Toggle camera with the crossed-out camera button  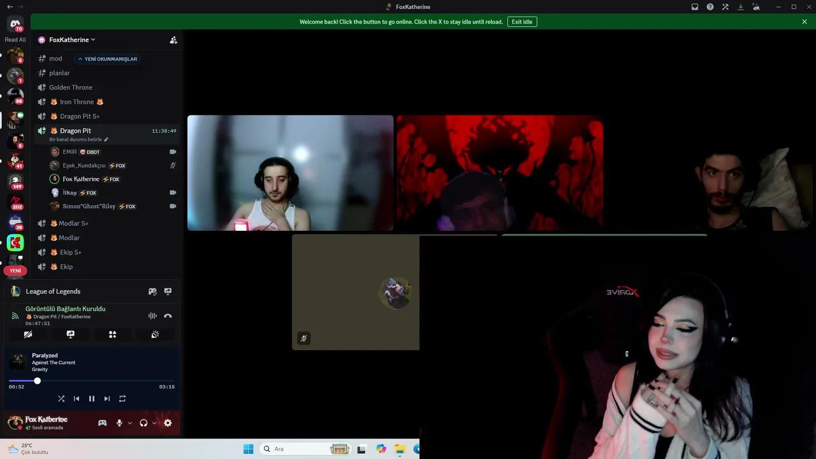point(28,334)
